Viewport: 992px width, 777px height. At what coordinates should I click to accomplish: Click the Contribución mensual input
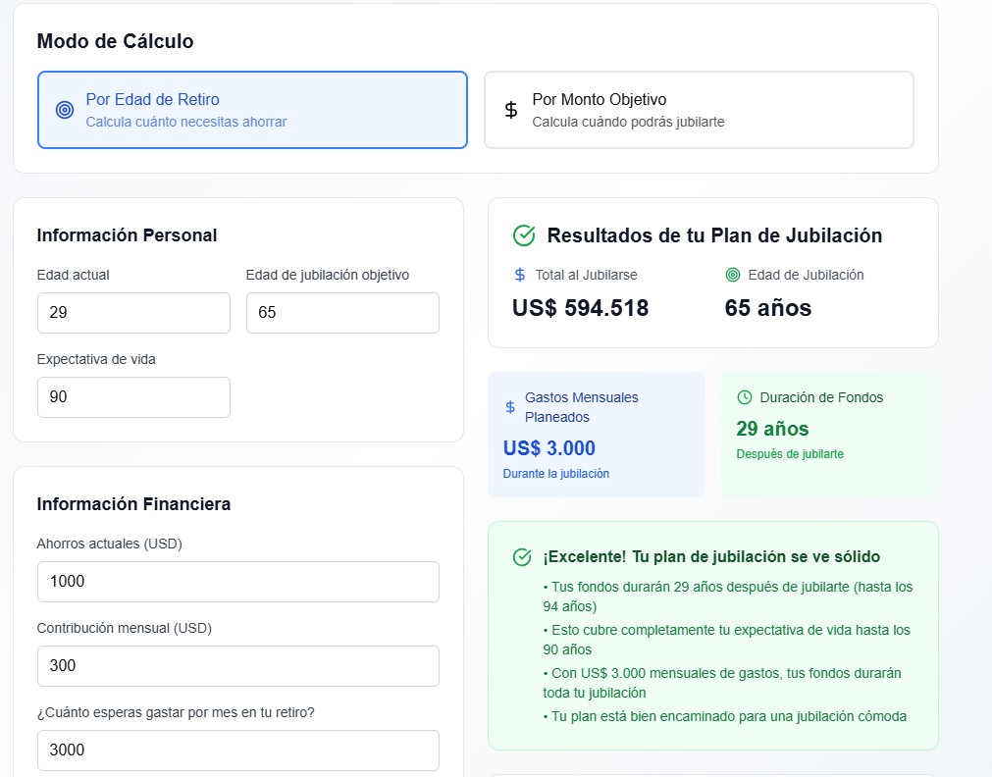(237, 665)
